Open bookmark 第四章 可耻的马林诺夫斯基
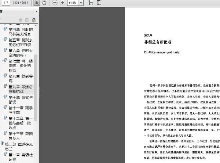This screenshot has width=220, height=163. click(x=21, y=32)
